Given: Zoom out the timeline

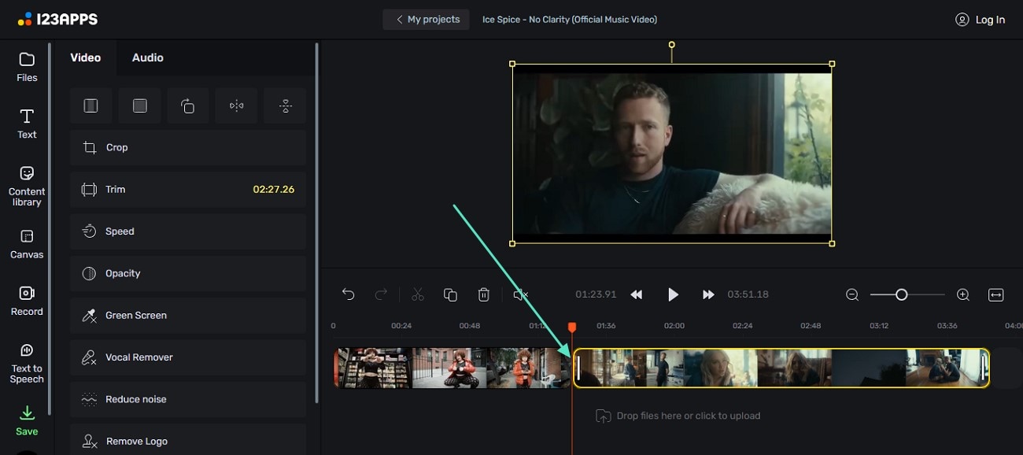Looking at the screenshot, I should click(x=852, y=294).
